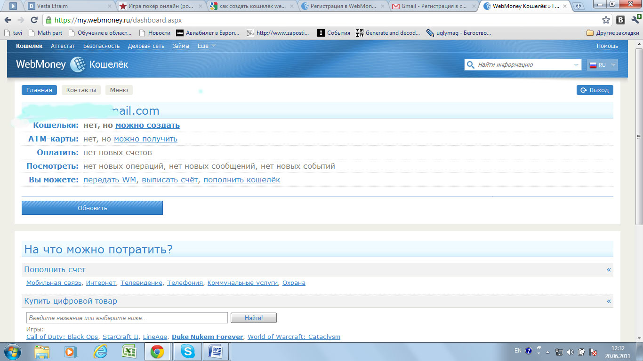Click the Обновить button
This screenshot has height=361, width=643.
tap(92, 208)
